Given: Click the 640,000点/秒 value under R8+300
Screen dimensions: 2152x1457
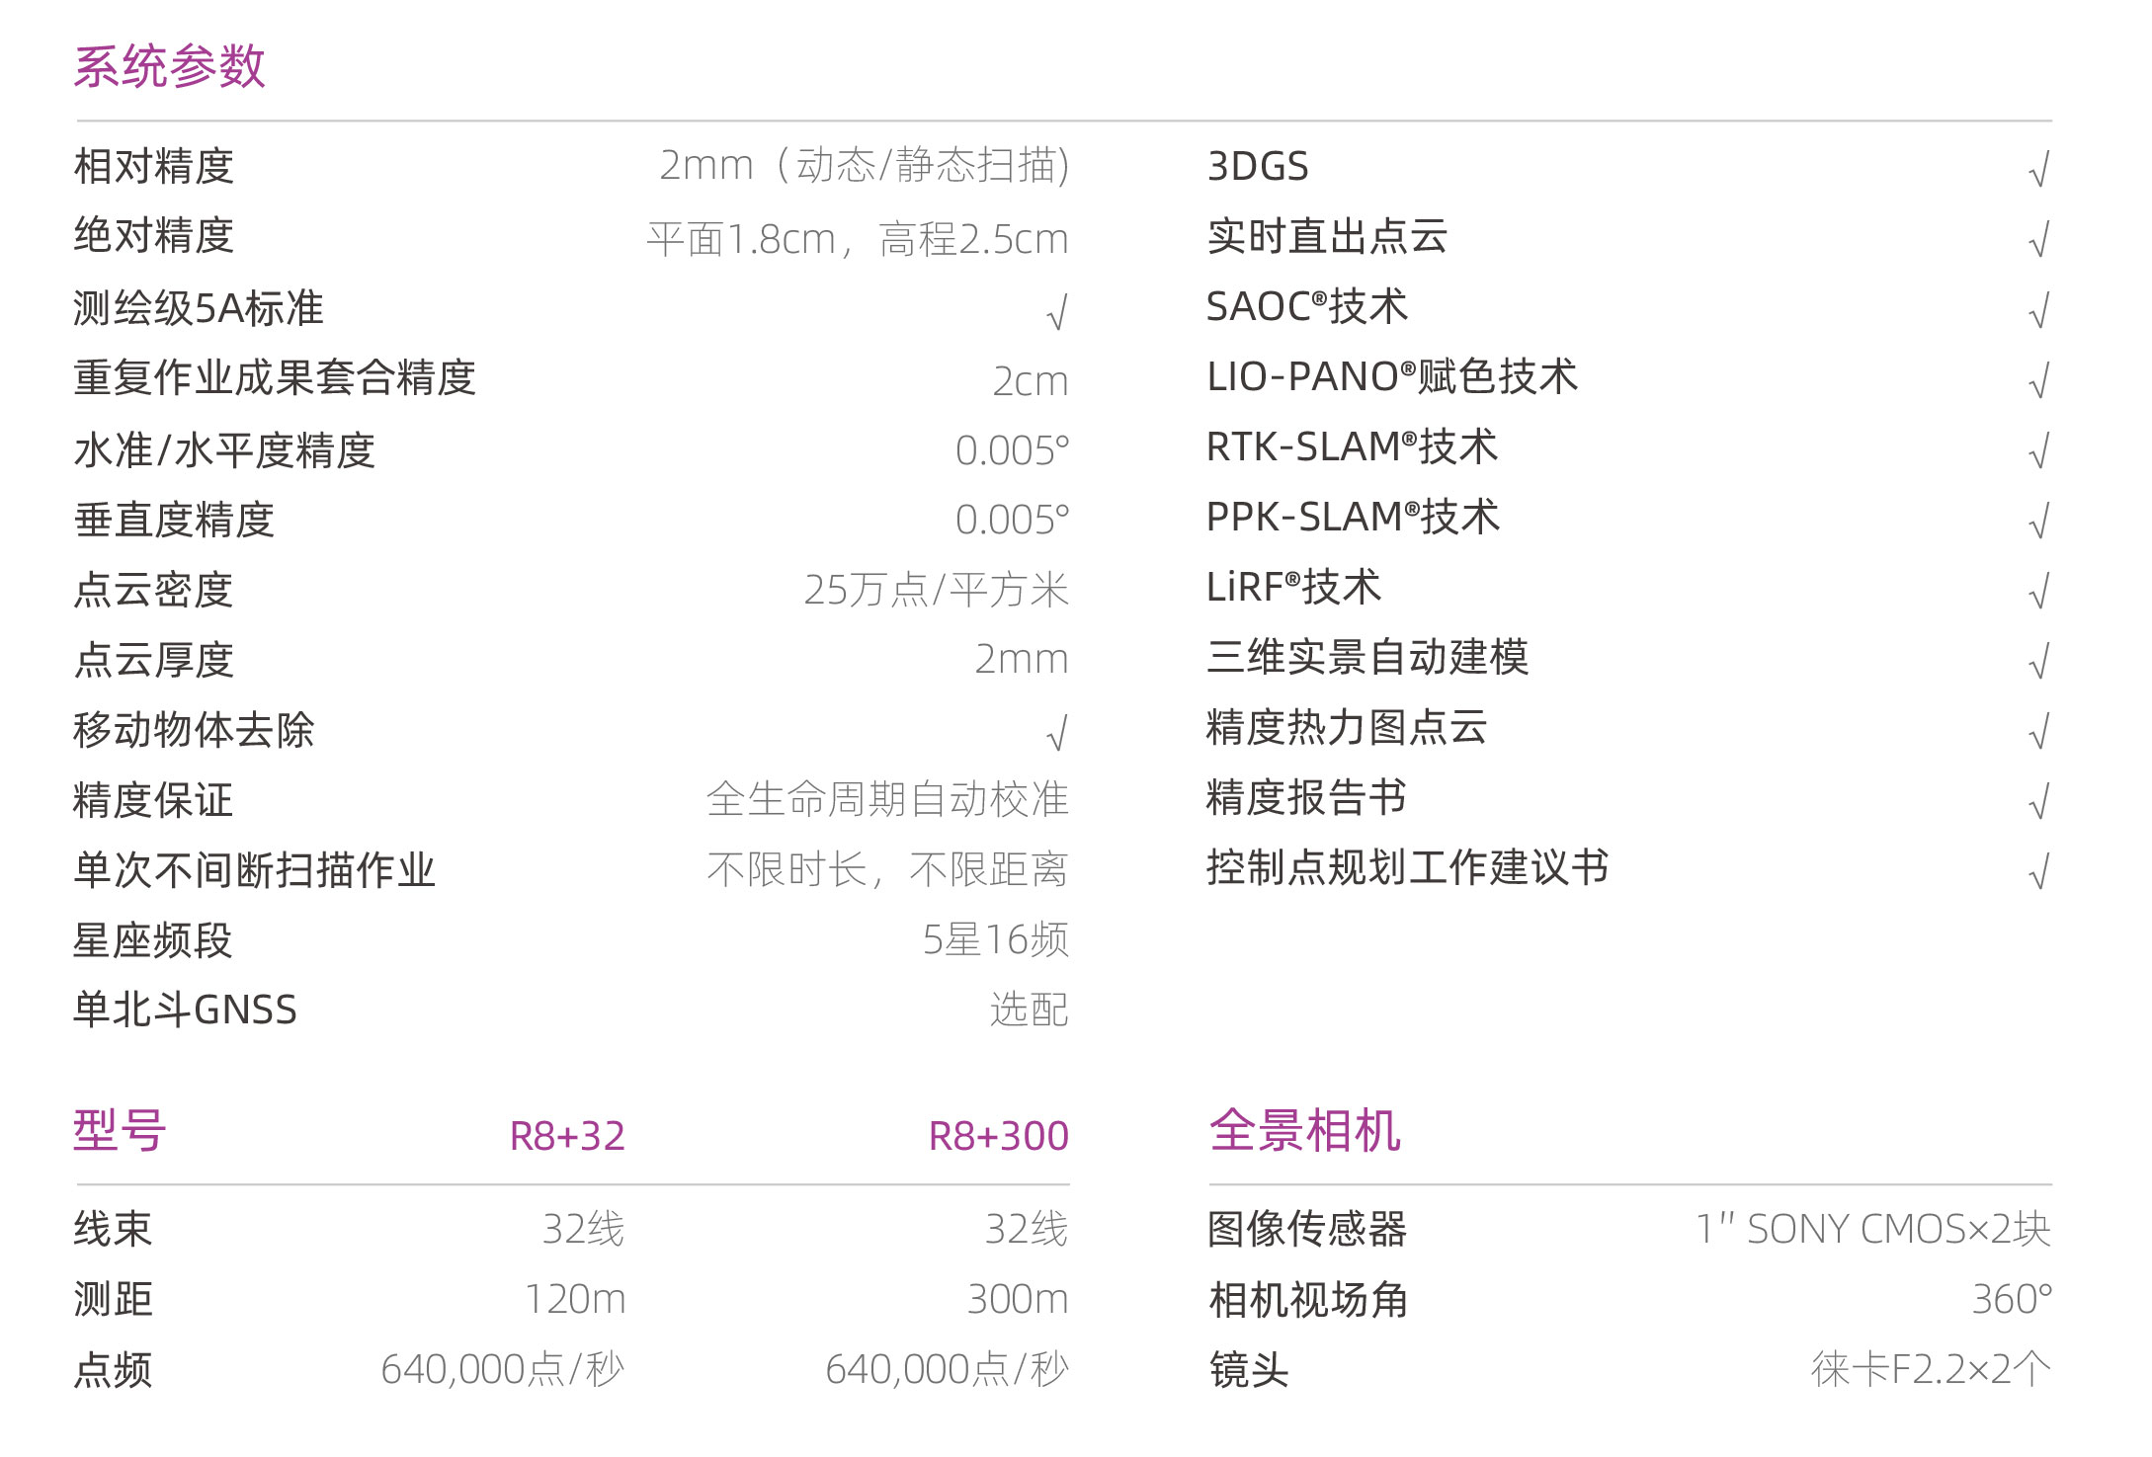Looking at the screenshot, I should pyautogui.click(x=948, y=1369).
